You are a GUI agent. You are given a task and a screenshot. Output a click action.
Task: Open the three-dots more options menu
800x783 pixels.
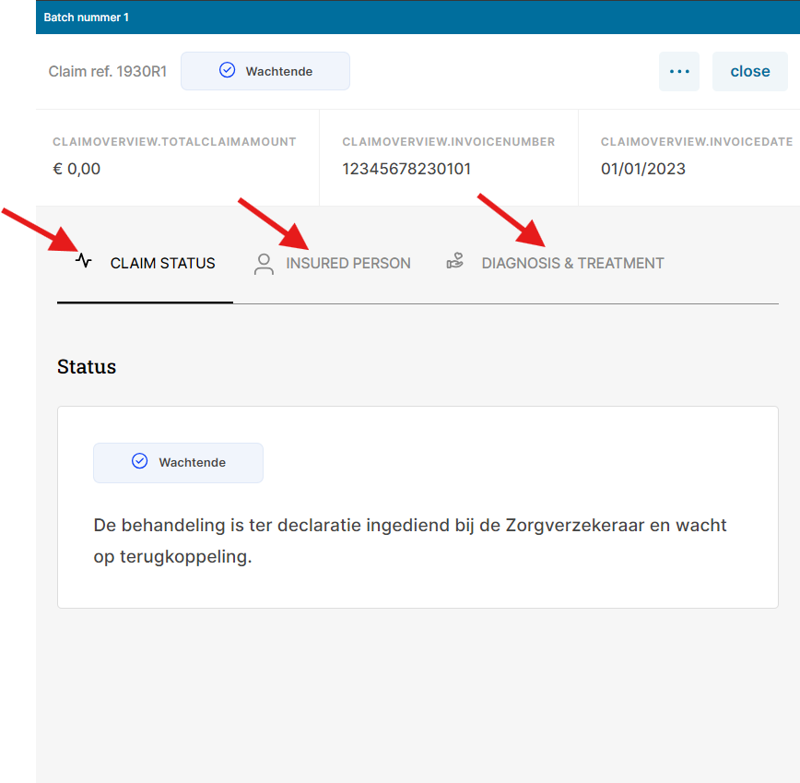pos(678,71)
